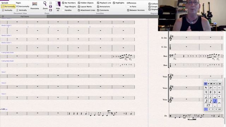This screenshot has width=226, height=127.
Task: Apply accent from Keypad
Action: click(210, 88)
